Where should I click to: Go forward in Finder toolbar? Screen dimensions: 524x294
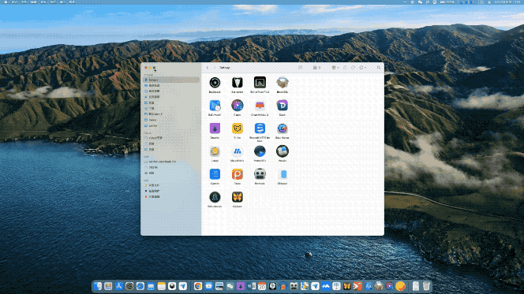click(214, 68)
